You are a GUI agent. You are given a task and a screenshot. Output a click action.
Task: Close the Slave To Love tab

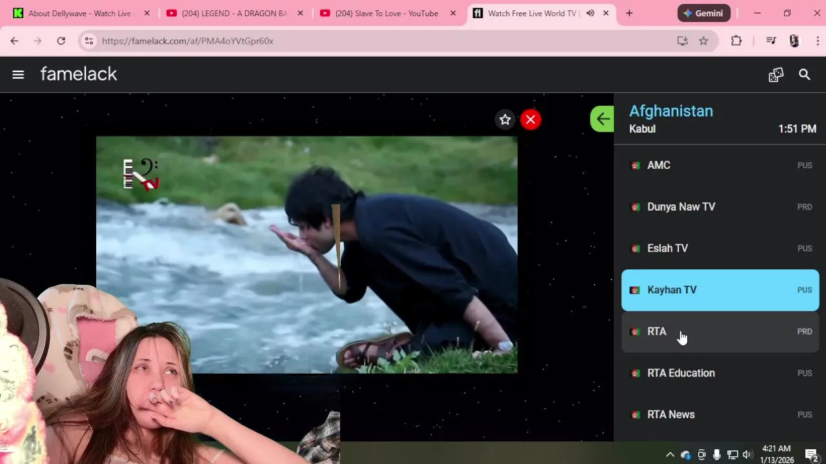pos(453,13)
